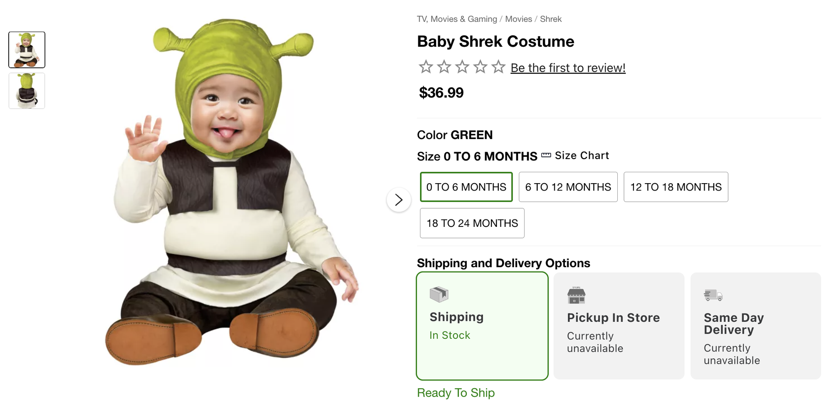Image resolution: width=840 pixels, height=407 pixels.
Task: Click the first rating star
Action: click(426, 67)
